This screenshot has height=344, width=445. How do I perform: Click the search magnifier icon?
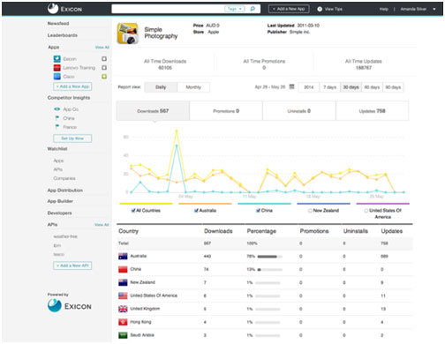[x=253, y=9]
